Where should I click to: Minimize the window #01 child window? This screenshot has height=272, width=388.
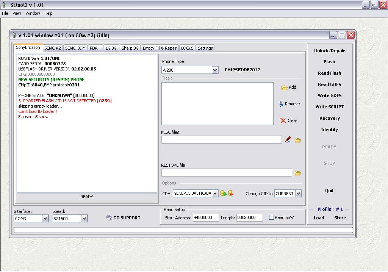point(333,35)
